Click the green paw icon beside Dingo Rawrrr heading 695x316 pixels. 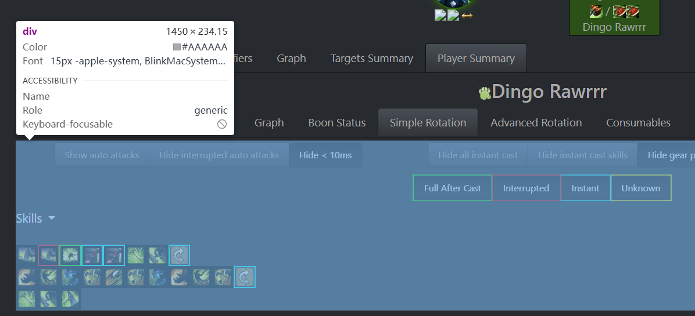point(485,92)
